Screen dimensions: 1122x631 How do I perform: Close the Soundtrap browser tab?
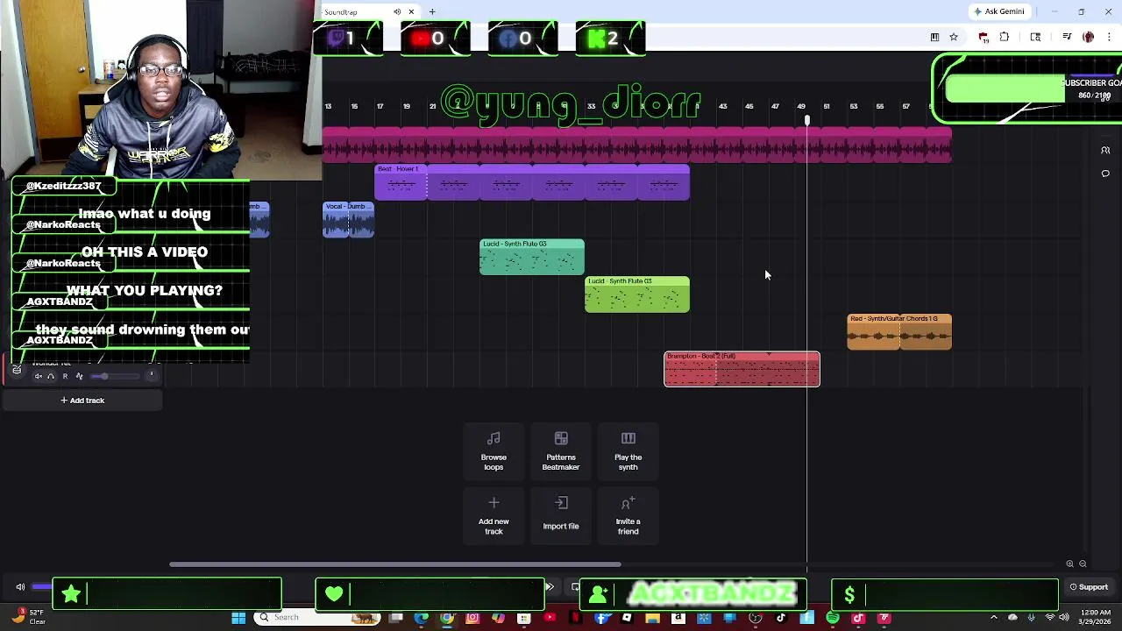click(411, 11)
